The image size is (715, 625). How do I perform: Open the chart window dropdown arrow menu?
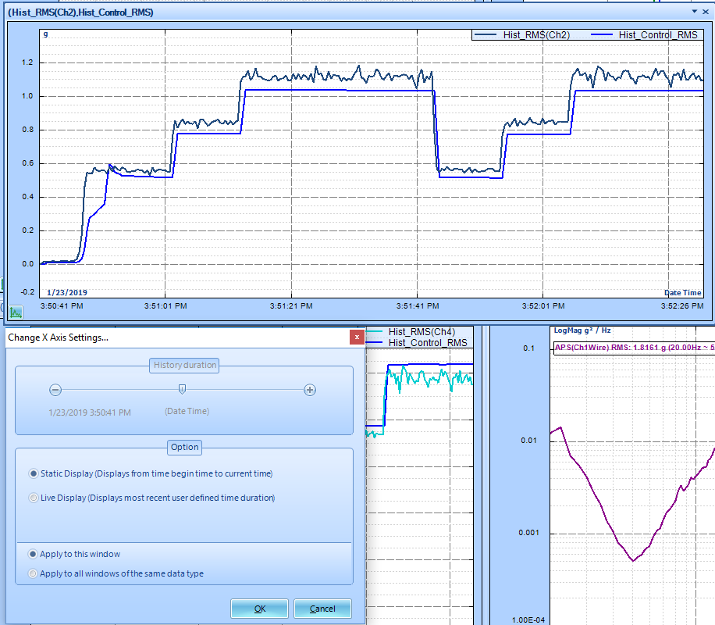click(695, 12)
